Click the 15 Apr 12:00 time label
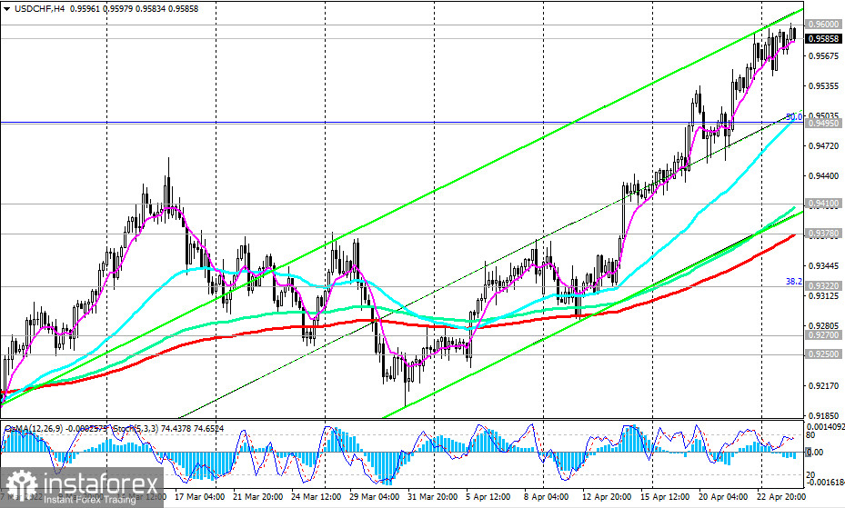 click(x=665, y=496)
